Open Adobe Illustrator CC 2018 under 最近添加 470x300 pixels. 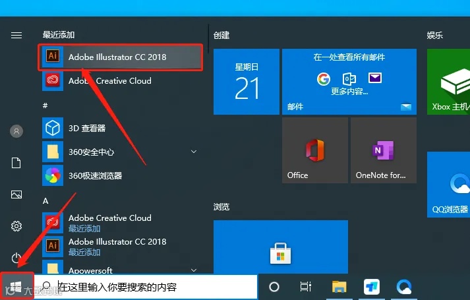click(120, 57)
